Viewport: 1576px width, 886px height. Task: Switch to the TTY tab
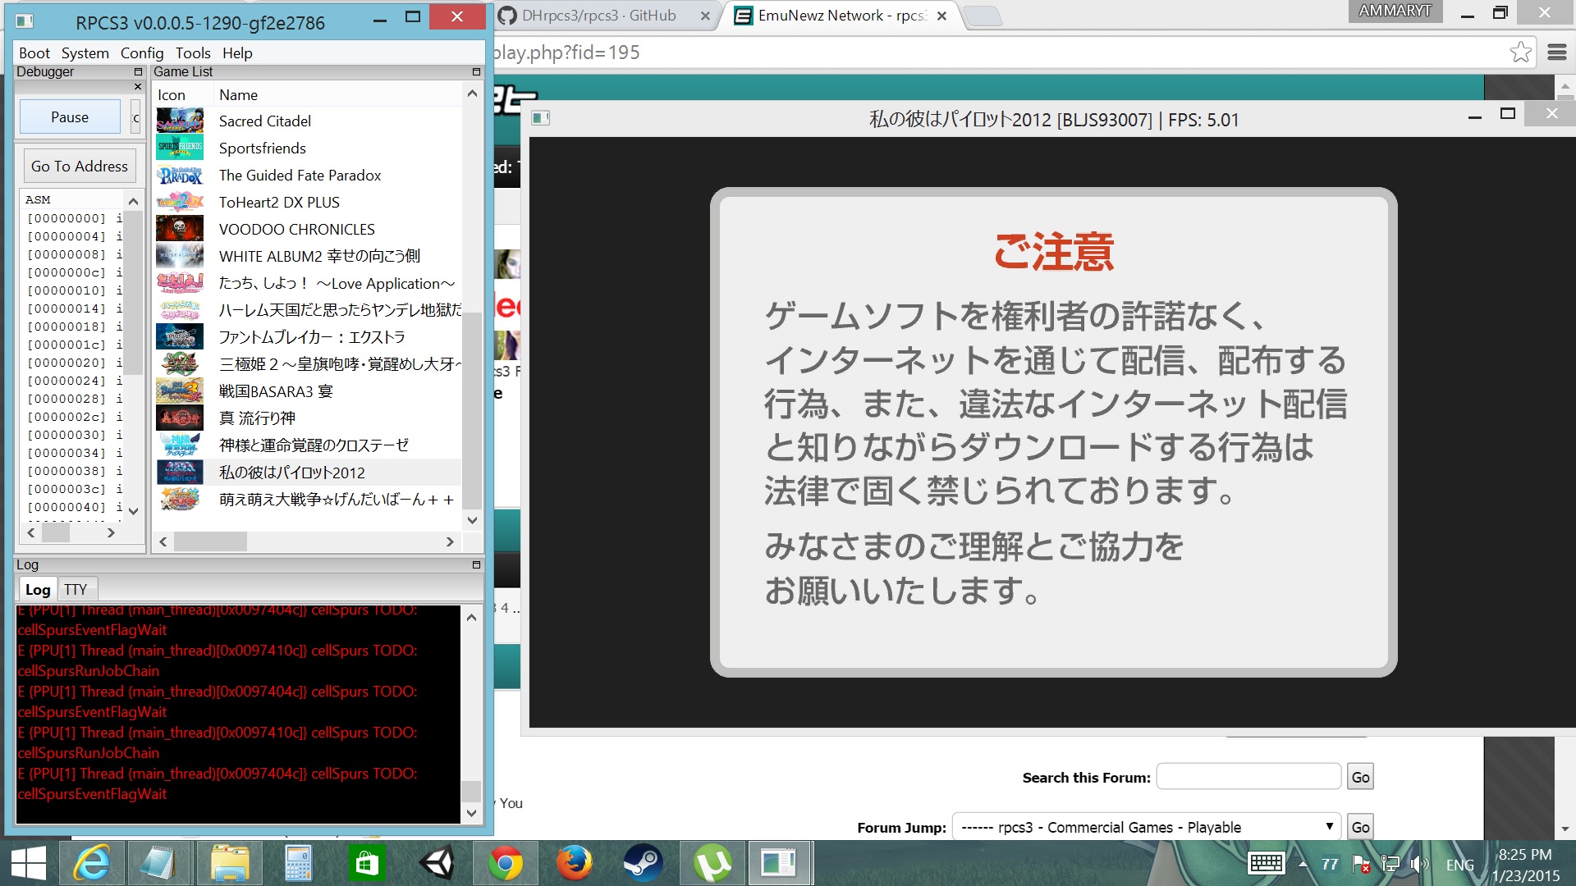click(x=76, y=589)
